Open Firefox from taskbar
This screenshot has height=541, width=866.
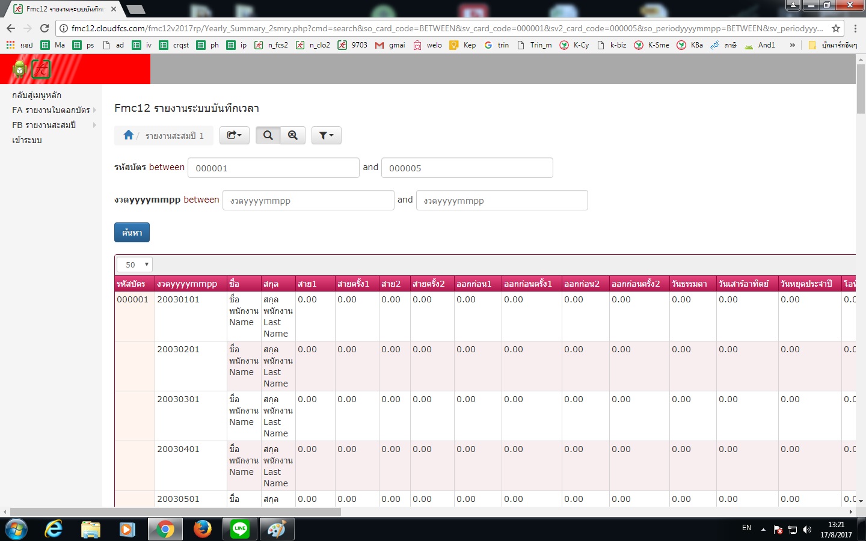203,529
